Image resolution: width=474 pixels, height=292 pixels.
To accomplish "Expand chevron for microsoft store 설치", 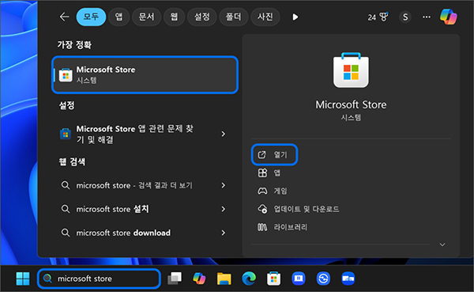I will (x=224, y=209).
